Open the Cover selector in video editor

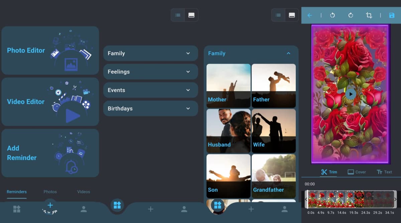pos(357,172)
